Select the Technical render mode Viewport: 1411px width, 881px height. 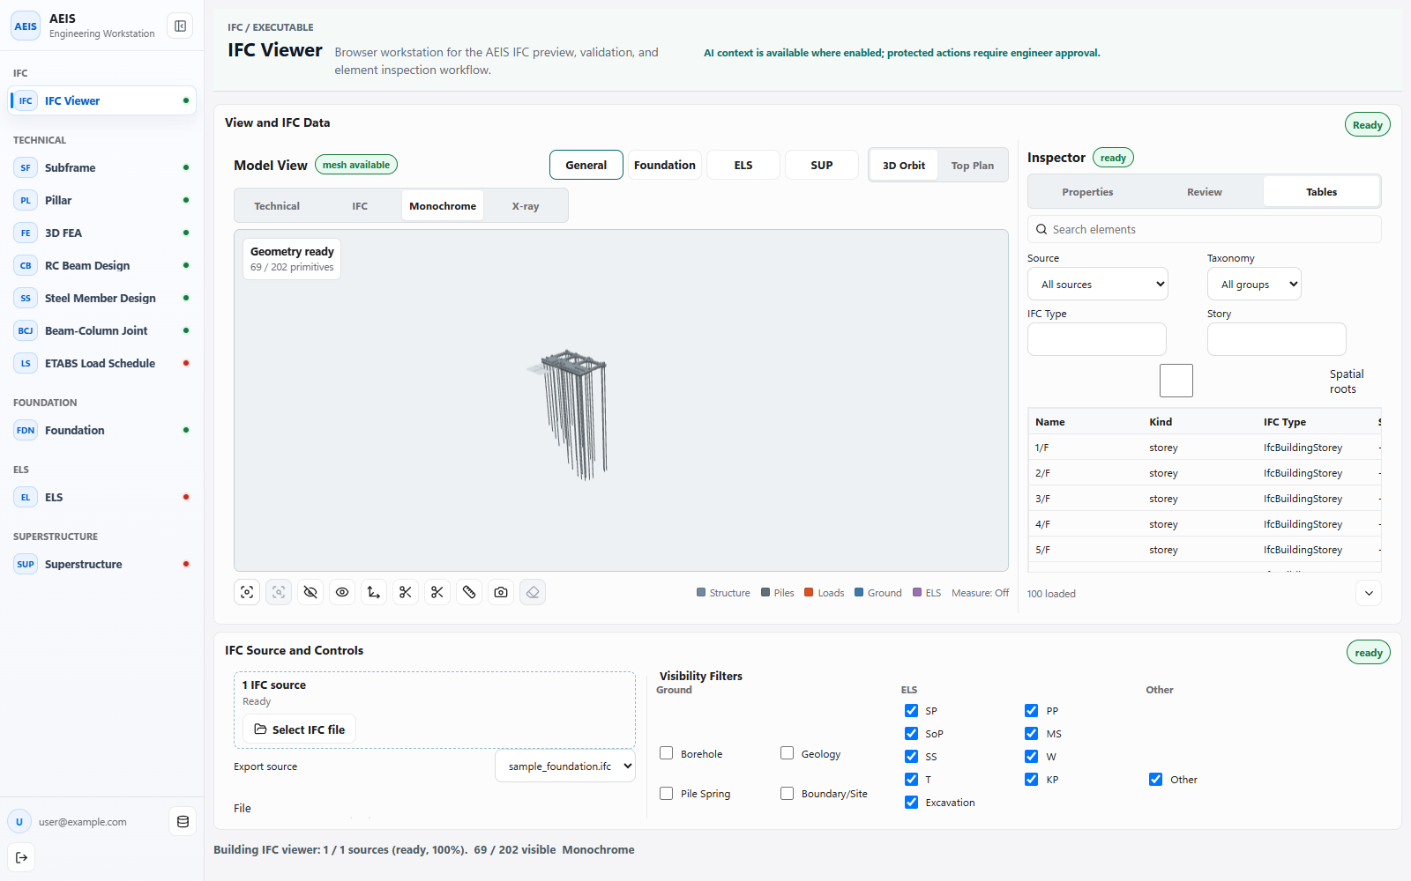(277, 206)
